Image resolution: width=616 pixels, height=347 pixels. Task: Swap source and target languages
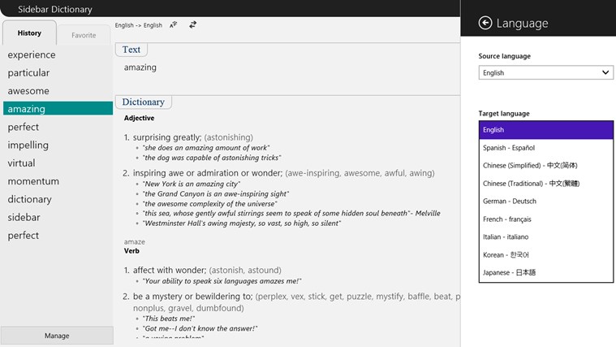[192, 25]
